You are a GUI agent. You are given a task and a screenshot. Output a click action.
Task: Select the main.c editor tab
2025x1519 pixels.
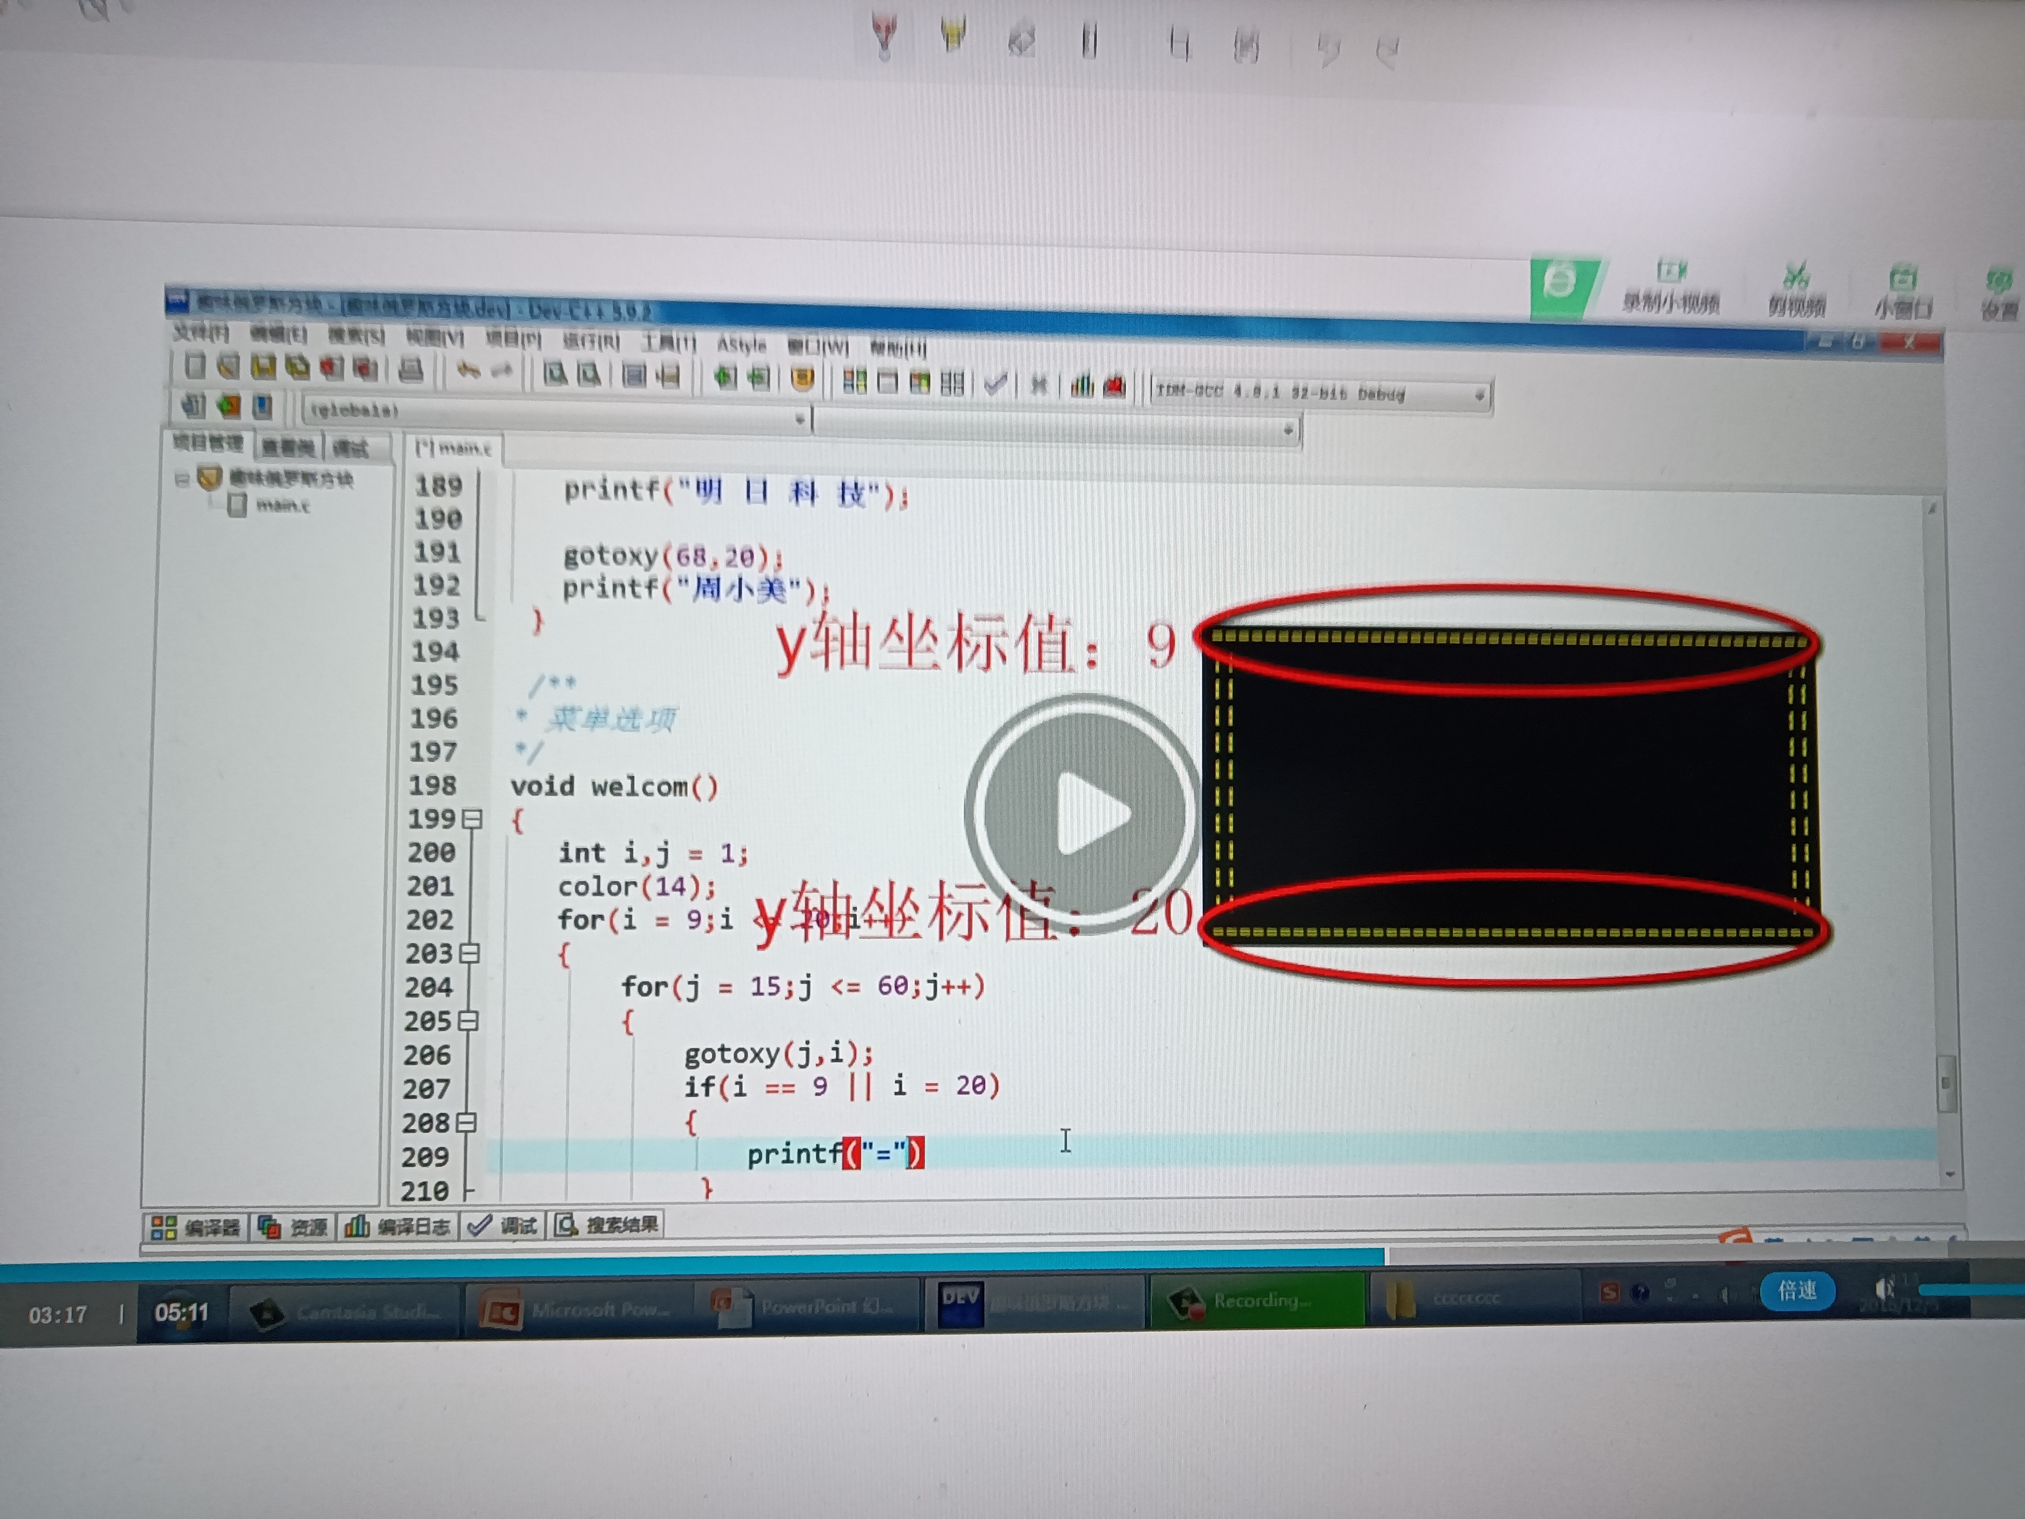point(454,448)
